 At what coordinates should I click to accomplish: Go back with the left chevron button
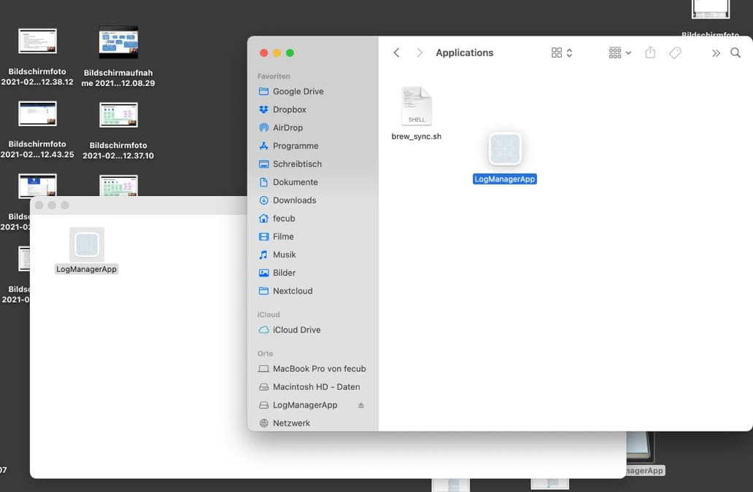point(396,52)
